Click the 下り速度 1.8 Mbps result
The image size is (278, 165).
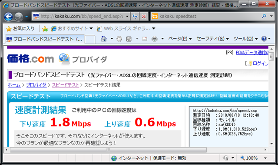[55, 122]
